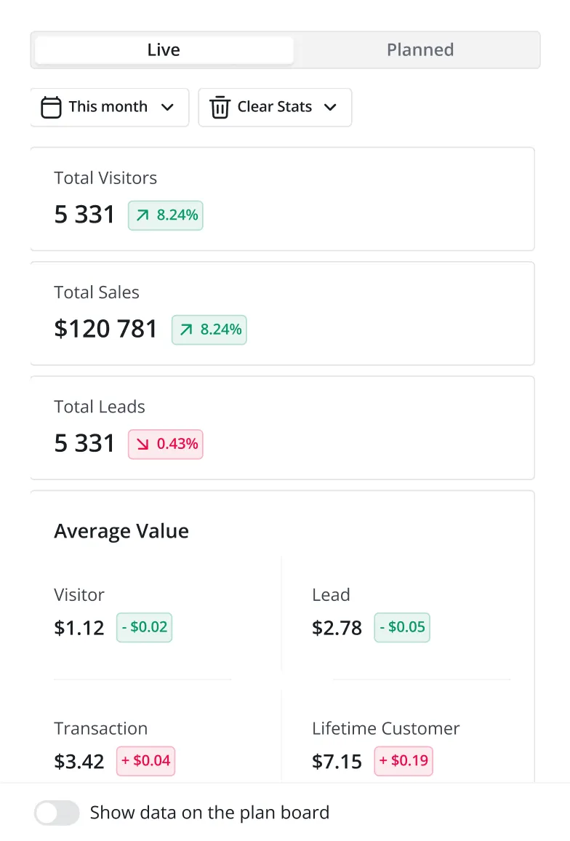Click the Total Leads 0.43% down-arrow badge
The width and height of the screenshot is (570, 841).
point(166,444)
